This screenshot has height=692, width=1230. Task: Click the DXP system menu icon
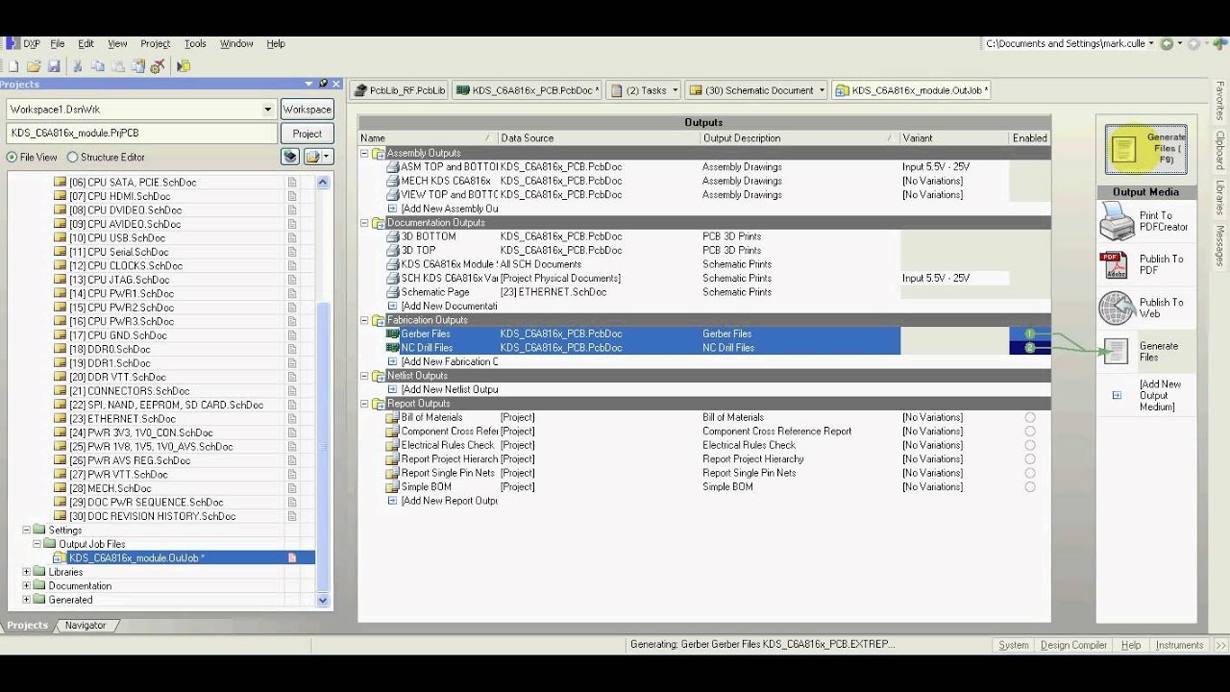[x=12, y=43]
